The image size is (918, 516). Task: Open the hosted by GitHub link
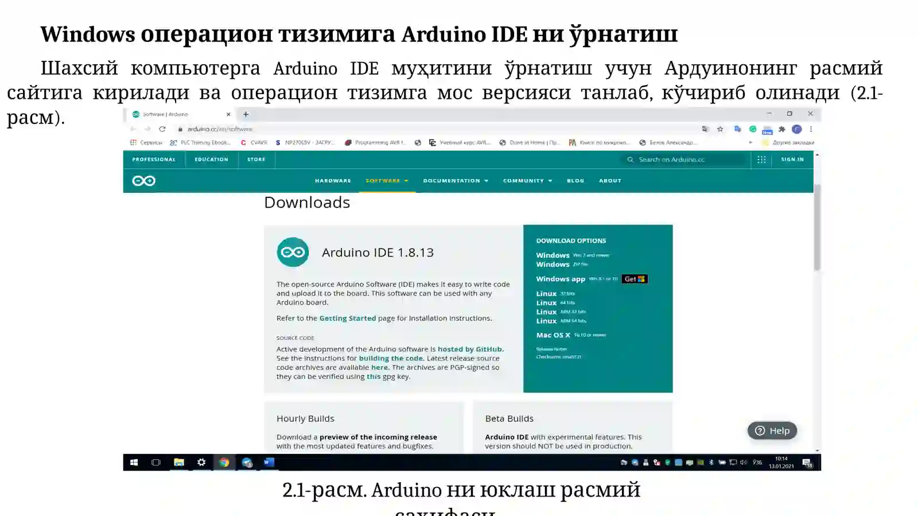click(470, 349)
